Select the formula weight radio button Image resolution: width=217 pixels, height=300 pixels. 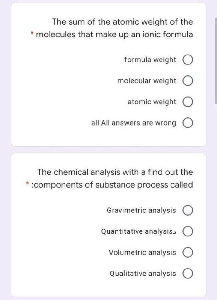[188, 59]
